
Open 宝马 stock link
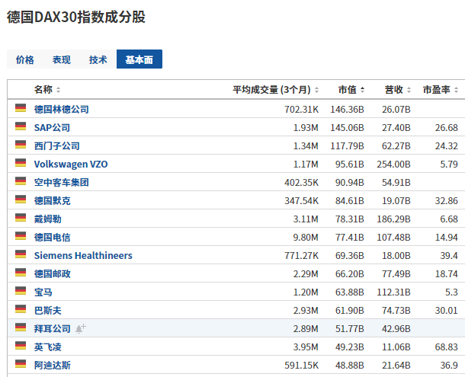coord(43,292)
